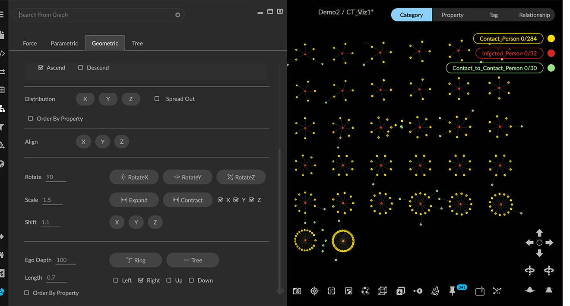Click the filter funnel icon in sidebar

tap(2, 127)
